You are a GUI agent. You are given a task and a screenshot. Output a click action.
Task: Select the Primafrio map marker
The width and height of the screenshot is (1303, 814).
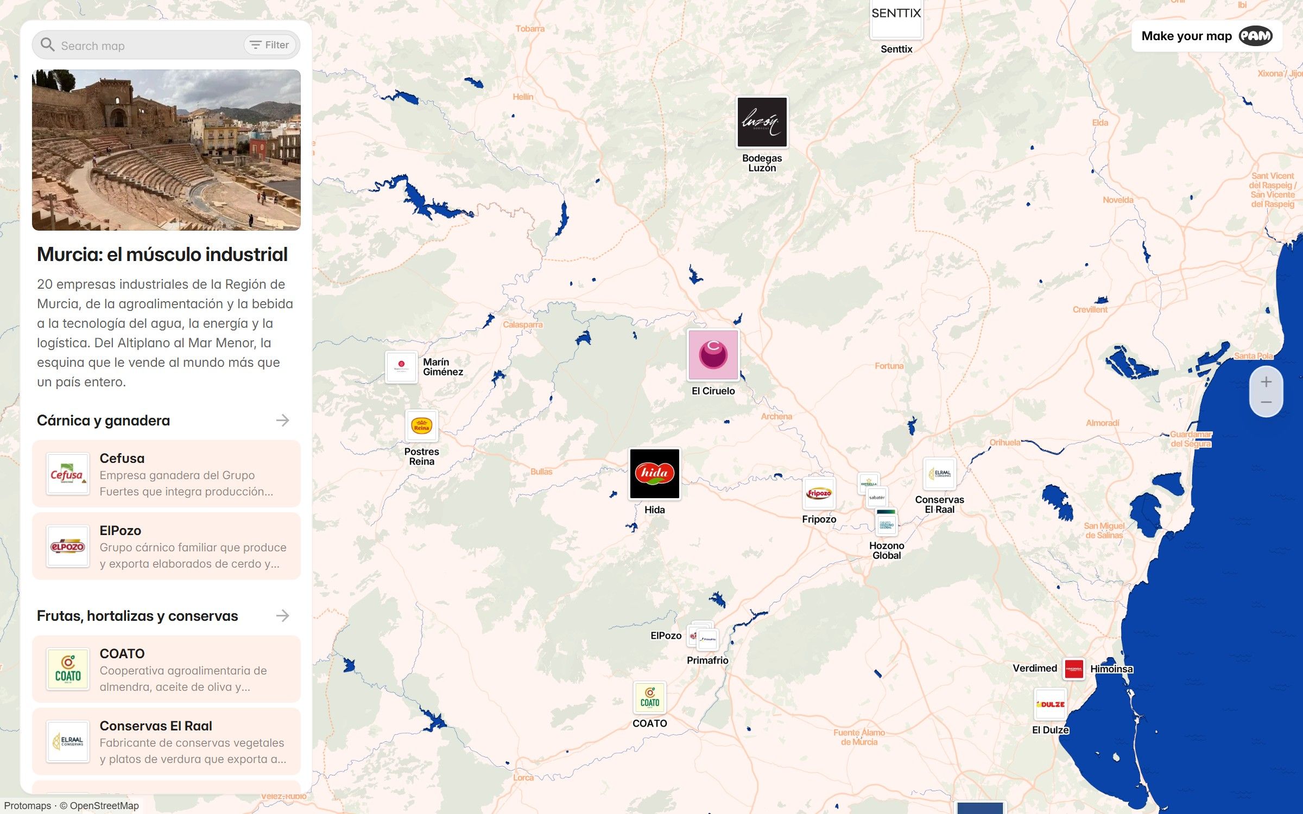(709, 639)
